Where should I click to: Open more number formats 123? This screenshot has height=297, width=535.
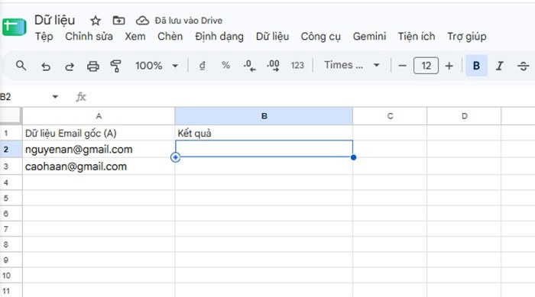pyautogui.click(x=297, y=66)
